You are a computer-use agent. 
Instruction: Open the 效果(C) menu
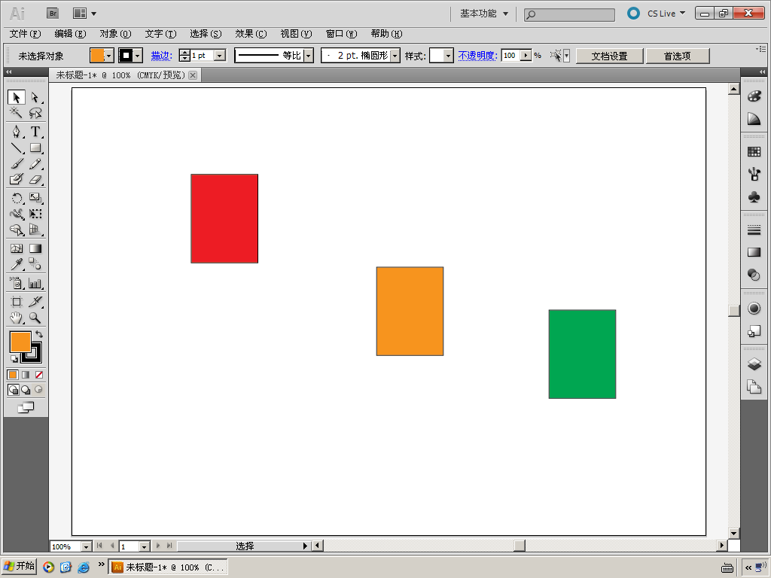[251, 33]
